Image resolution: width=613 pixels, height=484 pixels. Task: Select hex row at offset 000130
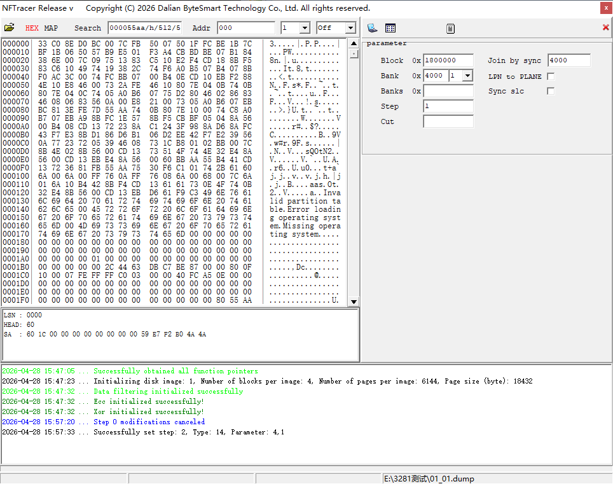(172, 201)
